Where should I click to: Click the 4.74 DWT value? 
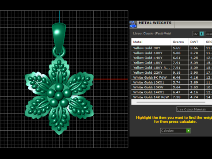pyautogui.click(x=194, y=97)
